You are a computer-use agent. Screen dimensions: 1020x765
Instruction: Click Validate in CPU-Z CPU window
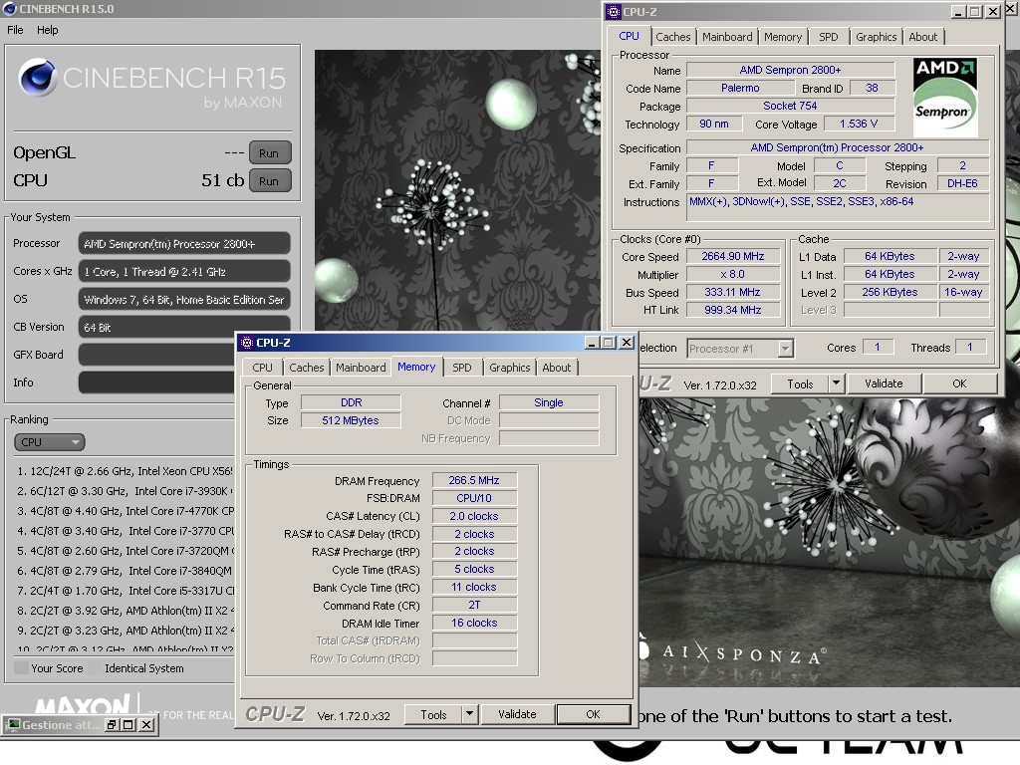(884, 383)
